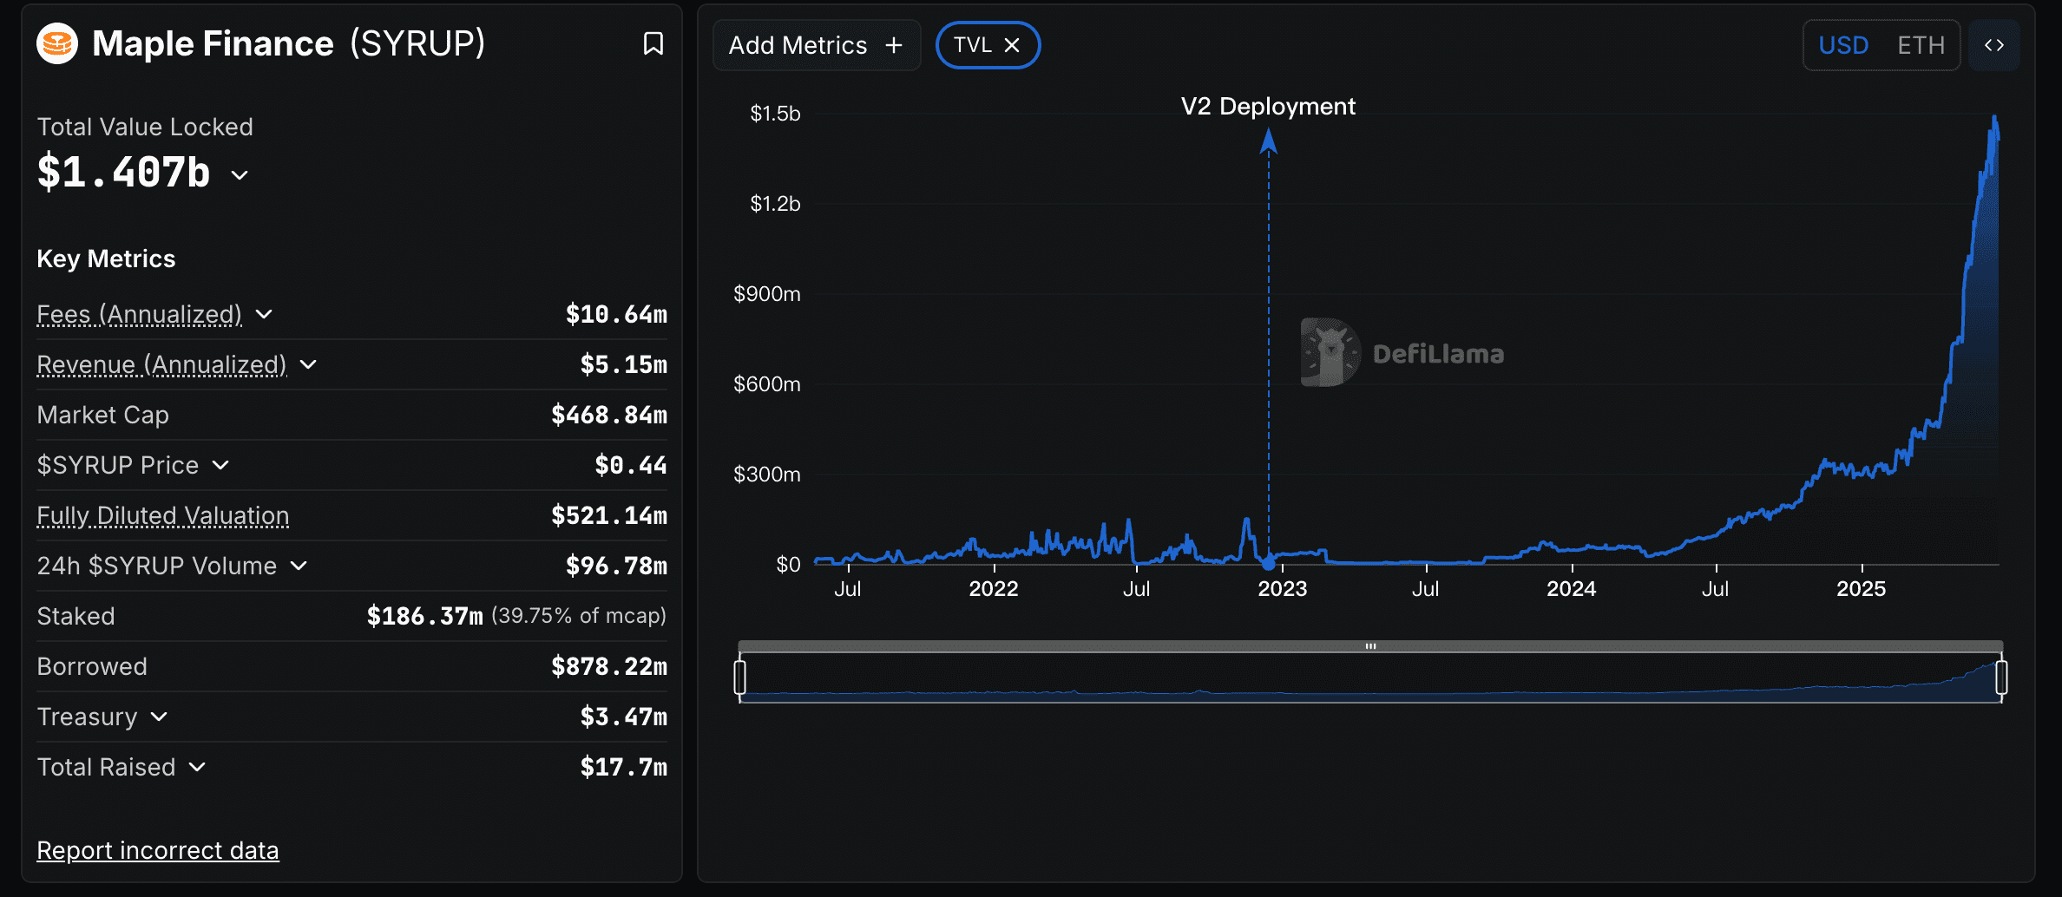Click the right range slider handle
2062x897 pixels.
(x=2001, y=678)
